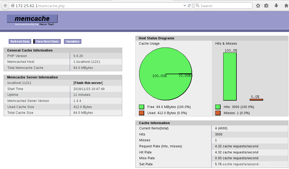Click the green Hits legend swatch
Viewport: 289px width, 169px height.
tap(218, 107)
